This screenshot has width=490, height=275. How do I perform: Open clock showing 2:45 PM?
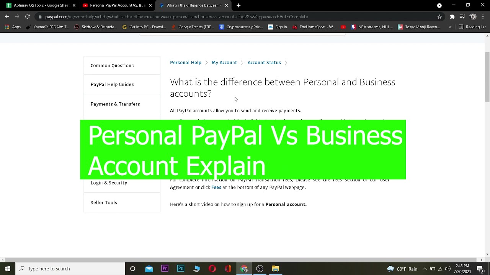(462, 269)
